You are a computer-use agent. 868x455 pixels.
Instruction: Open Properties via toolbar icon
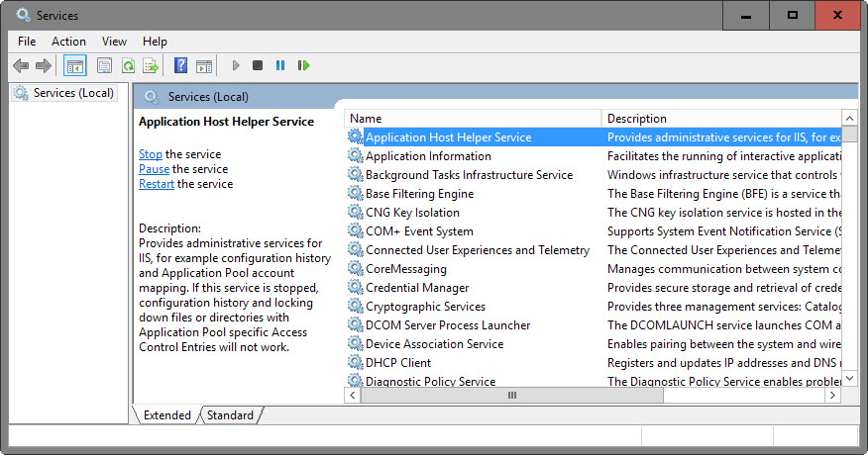104,66
